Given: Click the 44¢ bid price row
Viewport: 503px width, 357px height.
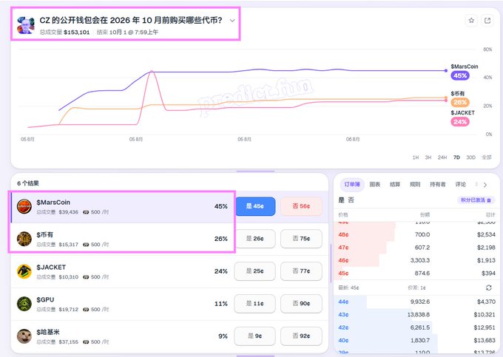Looking at the screenshot, I should point(416,302).
